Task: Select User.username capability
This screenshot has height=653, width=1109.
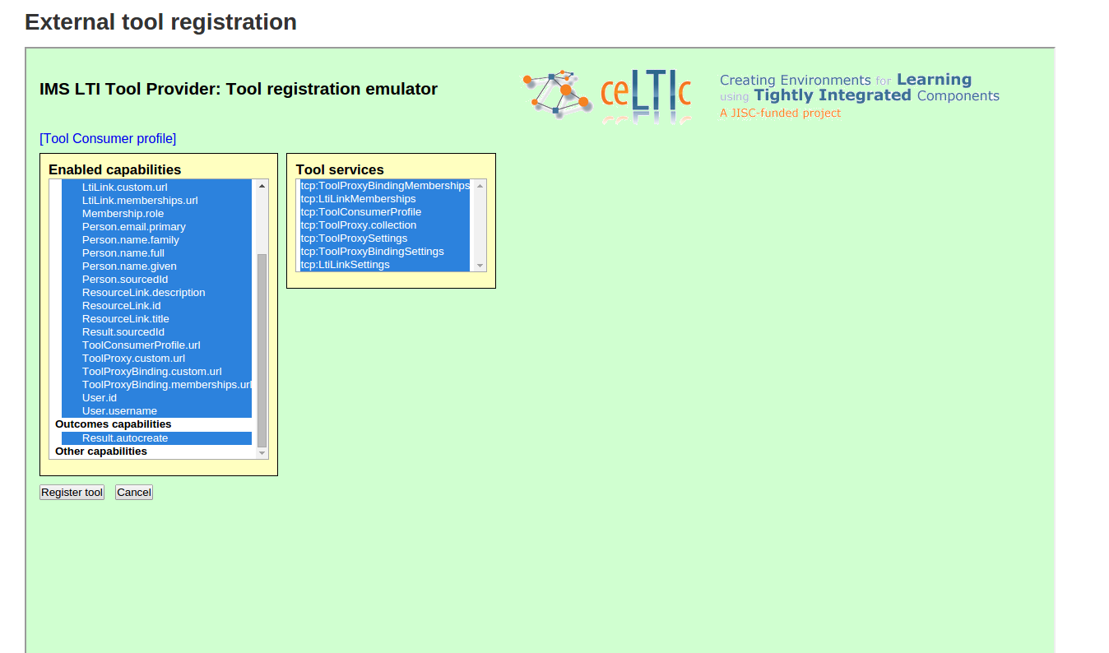Action: [156, 410]
